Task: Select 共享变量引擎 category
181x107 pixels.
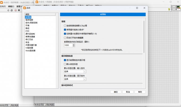Action: point(31,45)
